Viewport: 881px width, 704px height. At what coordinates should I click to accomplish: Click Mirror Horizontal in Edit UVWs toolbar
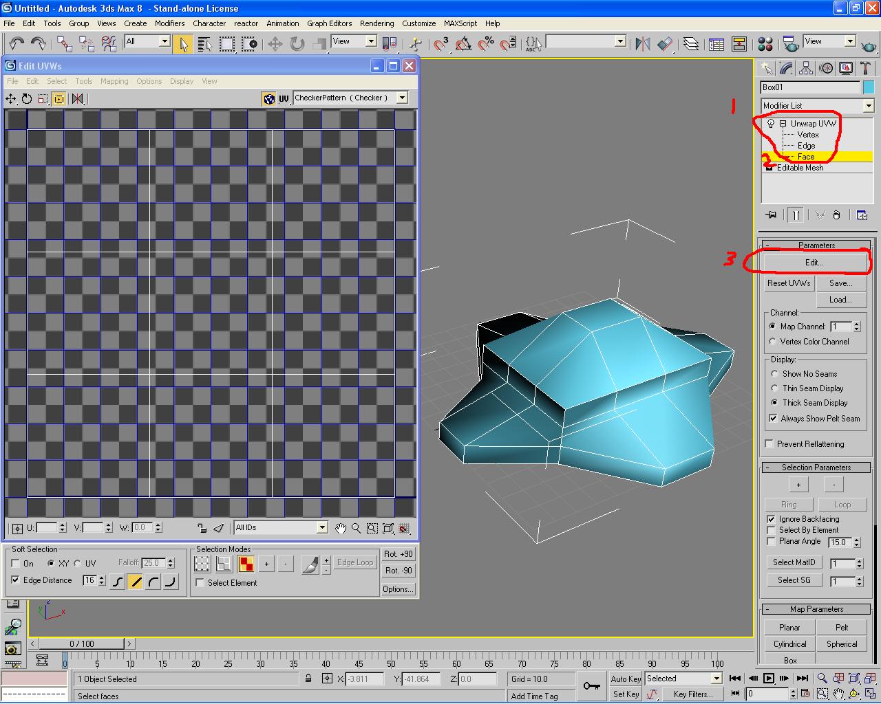77,99
